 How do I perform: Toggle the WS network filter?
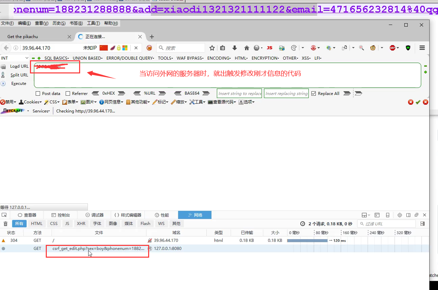161,224
